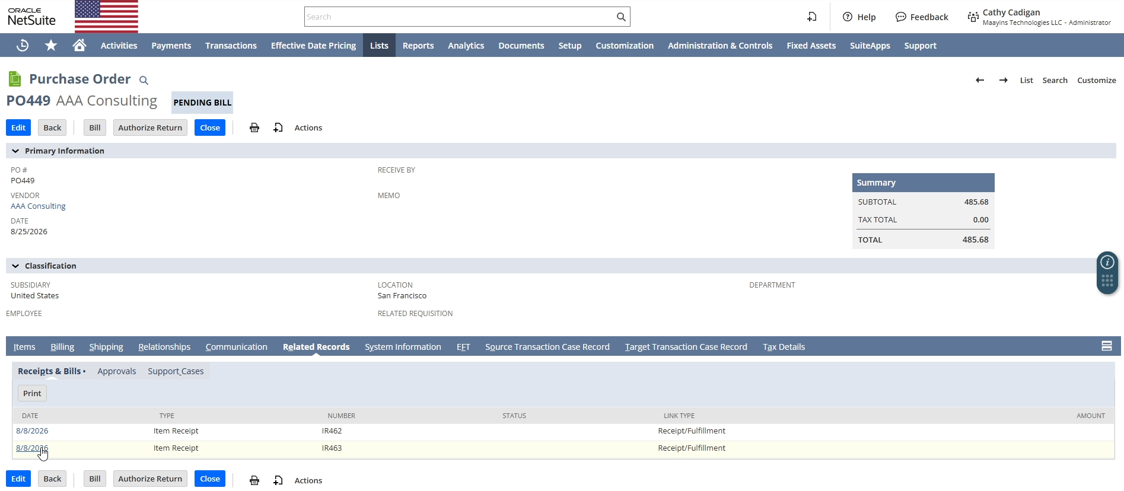This screenshot has width=1124, height=491.
Task: Open the AAA Consulting vendor link
Action: coord(38,206)
